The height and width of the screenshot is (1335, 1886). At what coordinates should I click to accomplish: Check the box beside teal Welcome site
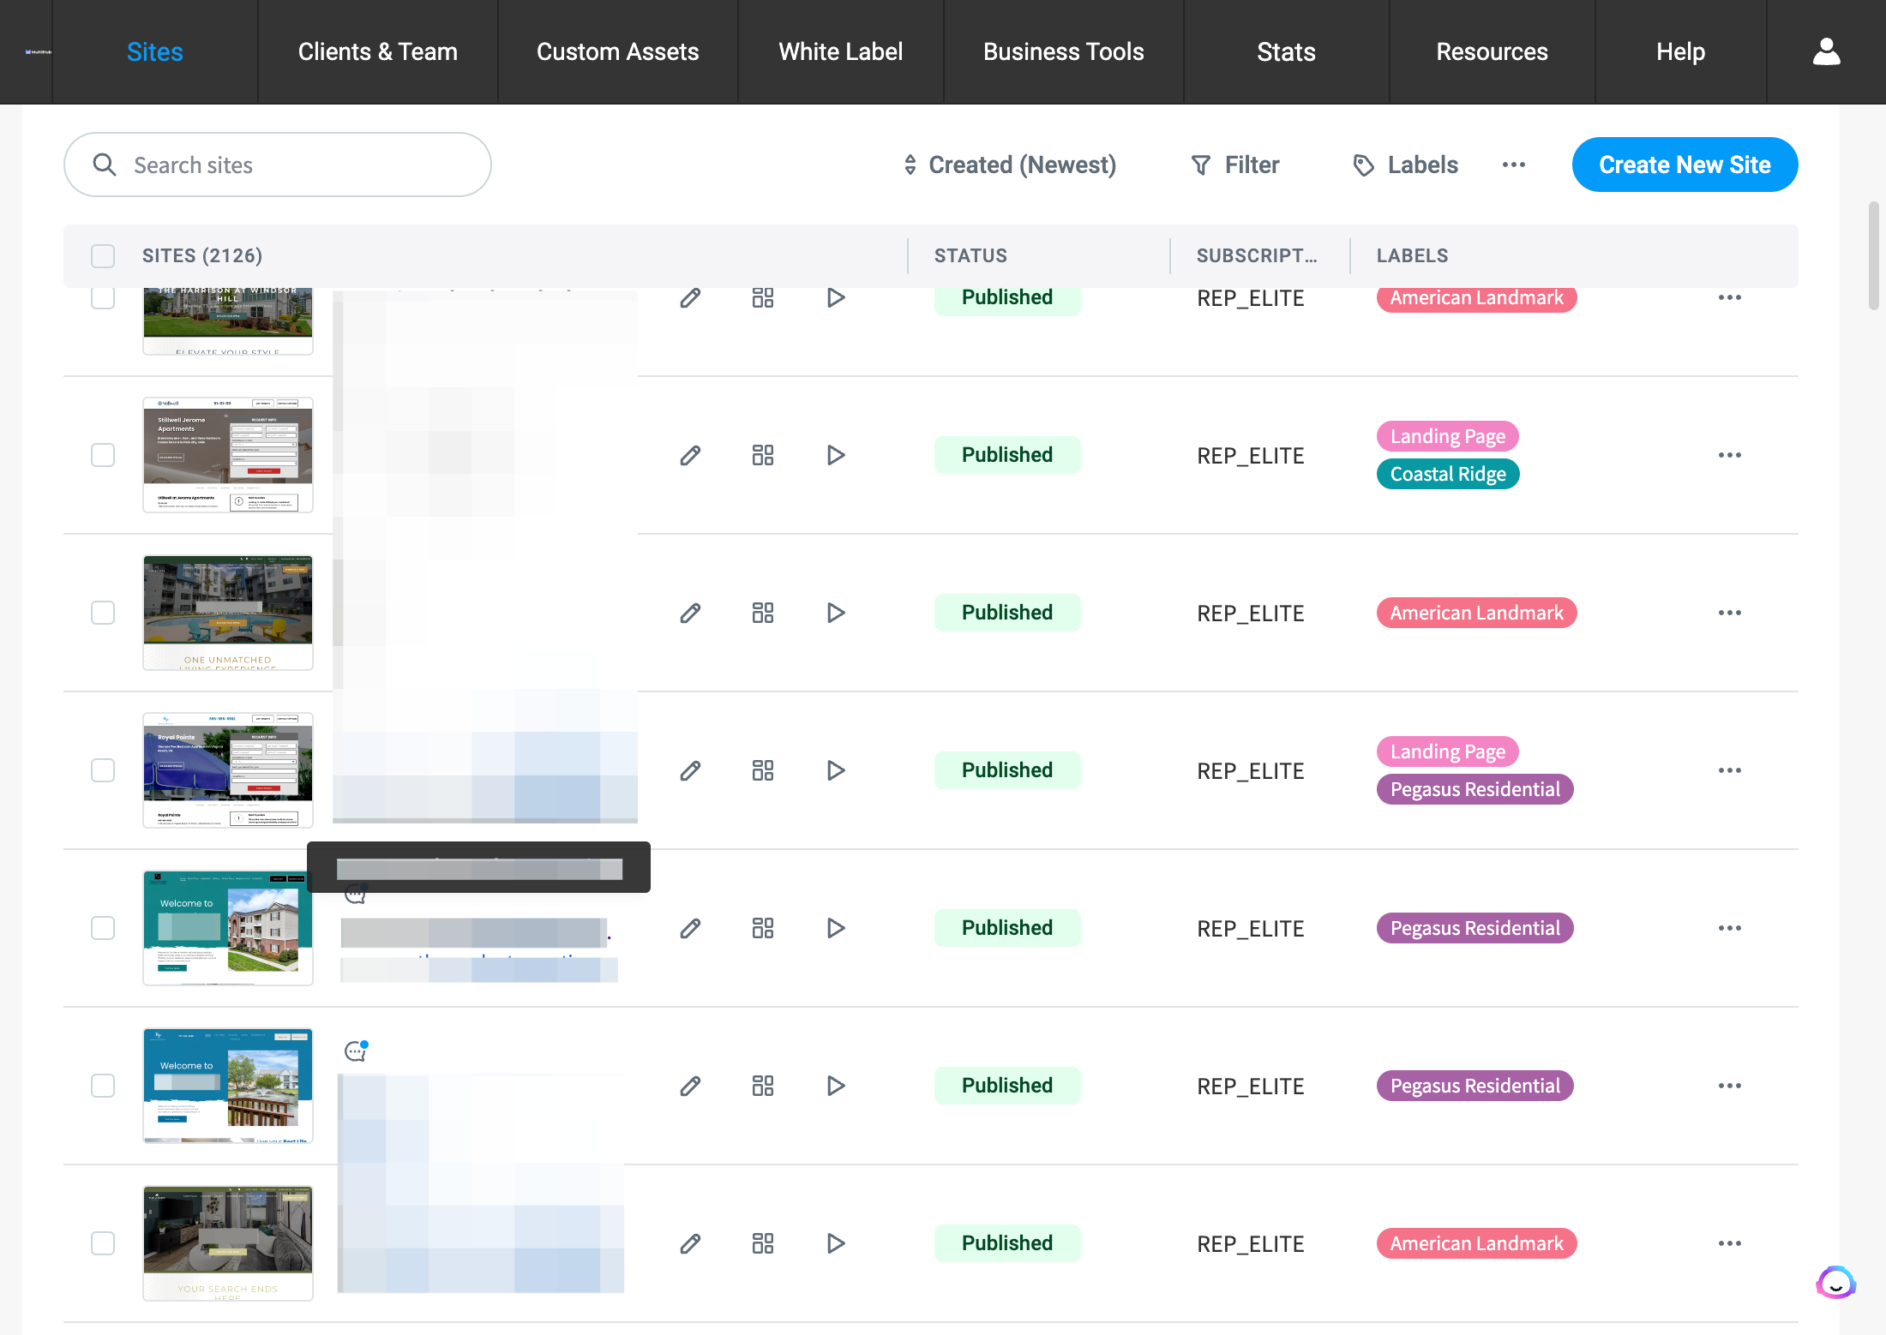103,928
